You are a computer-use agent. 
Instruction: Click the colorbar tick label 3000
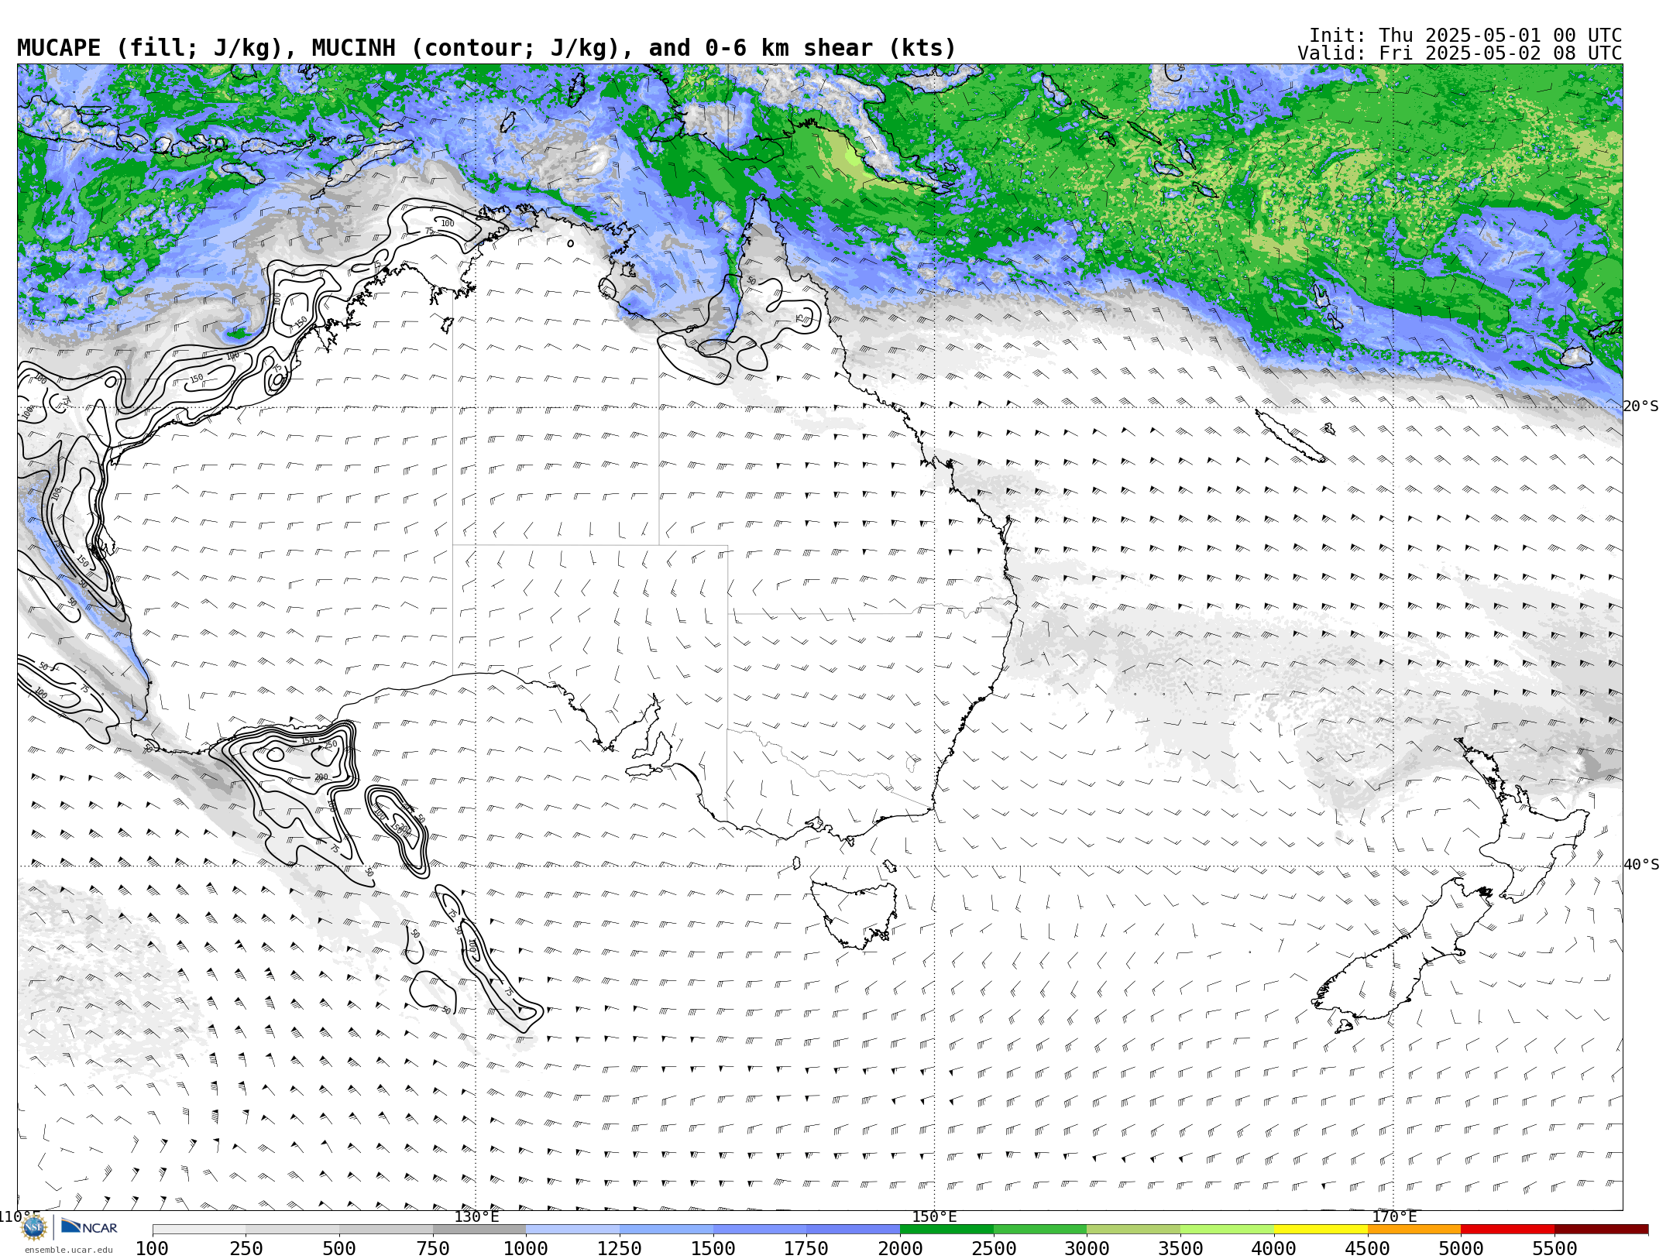[x=1087, y=1249]
